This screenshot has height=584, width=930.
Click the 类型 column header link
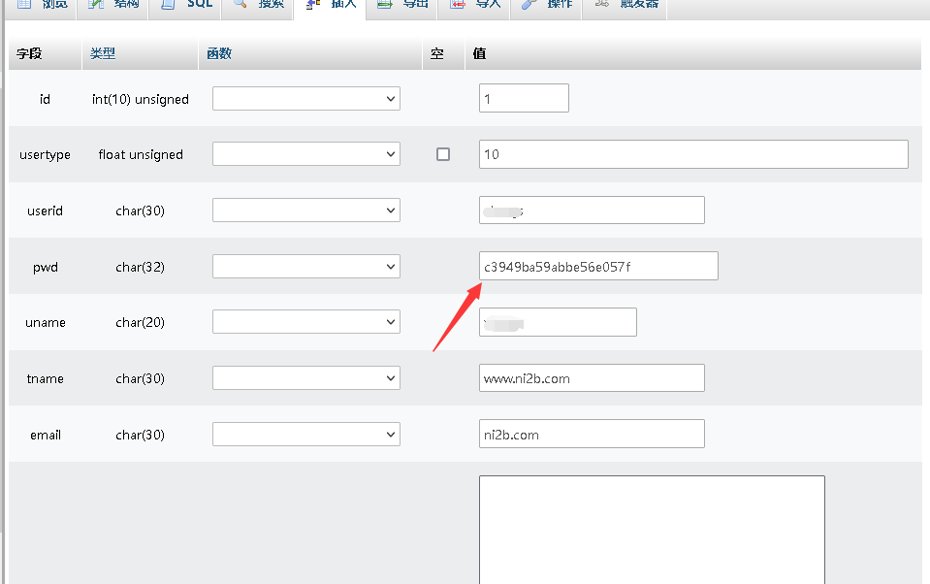click(x=103, y=54)
